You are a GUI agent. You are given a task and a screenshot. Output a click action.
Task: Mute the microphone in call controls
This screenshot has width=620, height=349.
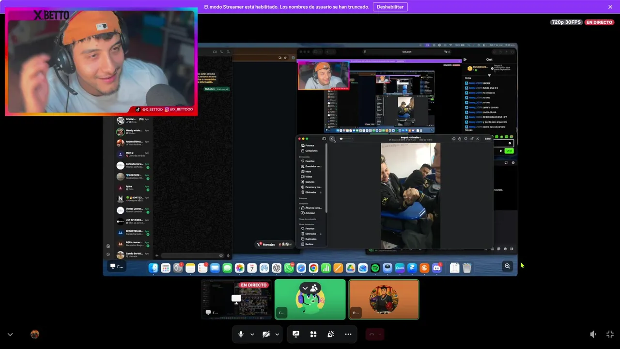point(241,334)
